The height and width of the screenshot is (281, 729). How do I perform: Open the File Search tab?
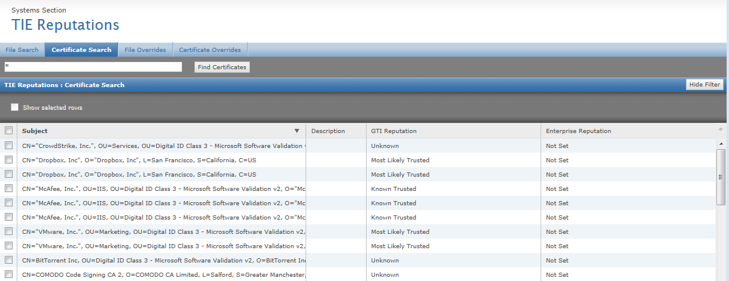tap(22, 50)
